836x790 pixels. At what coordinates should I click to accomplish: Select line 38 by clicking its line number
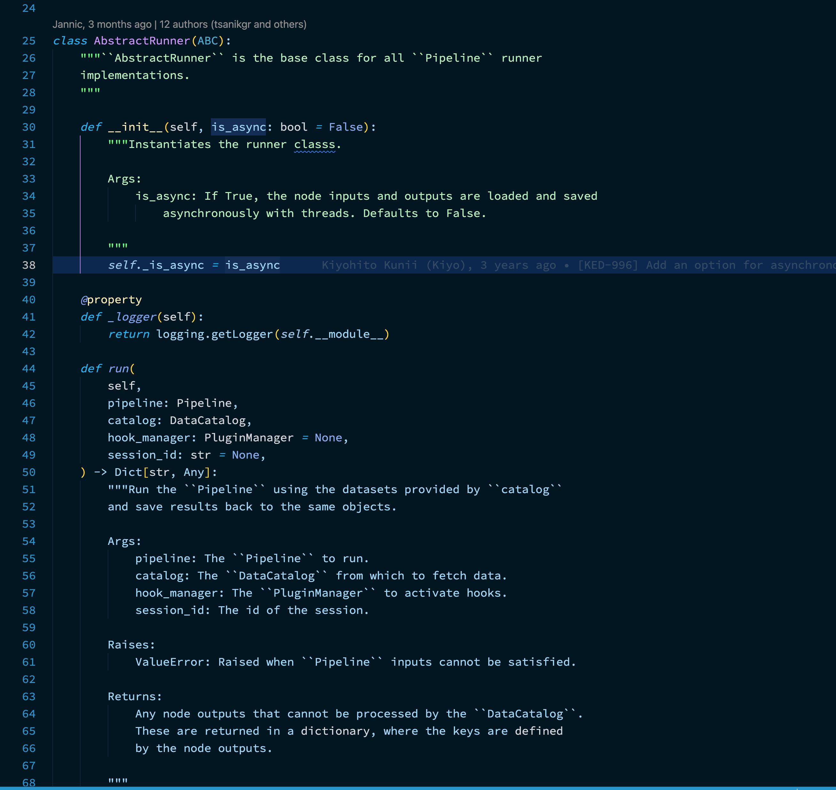click(x=29, y=265)
